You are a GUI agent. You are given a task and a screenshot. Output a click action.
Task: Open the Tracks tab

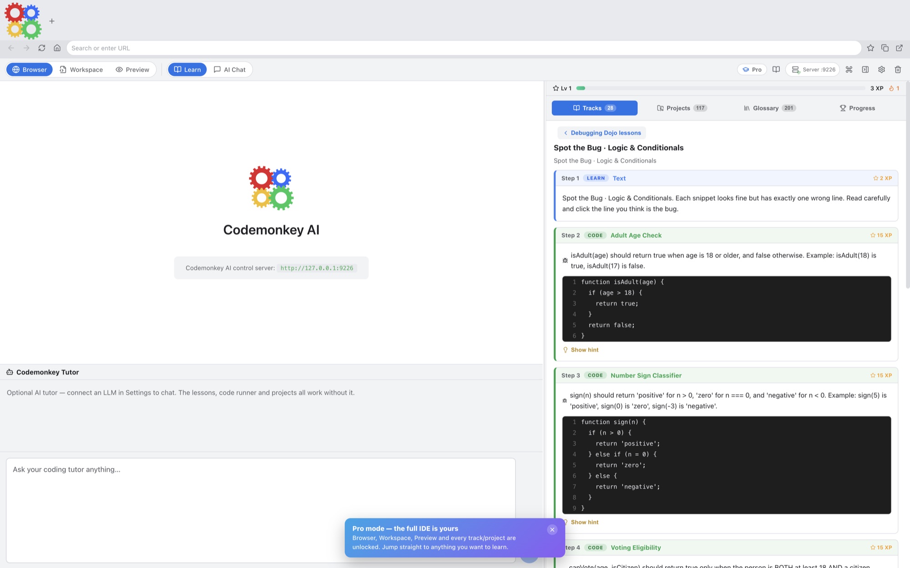594,108
